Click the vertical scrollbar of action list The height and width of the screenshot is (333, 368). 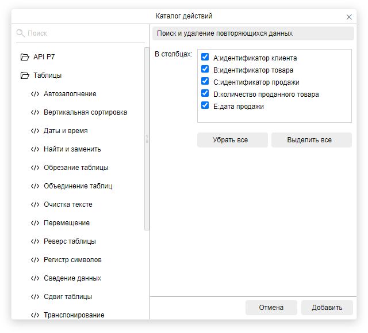(x=147, y=138)
